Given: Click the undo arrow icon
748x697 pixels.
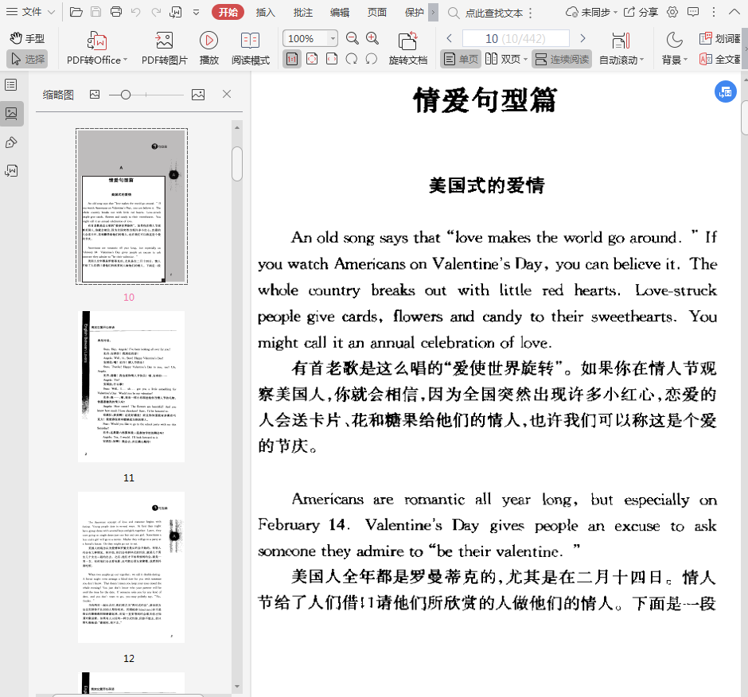Looking at the screenshot, I should [136, 12].
